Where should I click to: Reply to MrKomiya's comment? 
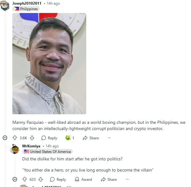[58, 179]
